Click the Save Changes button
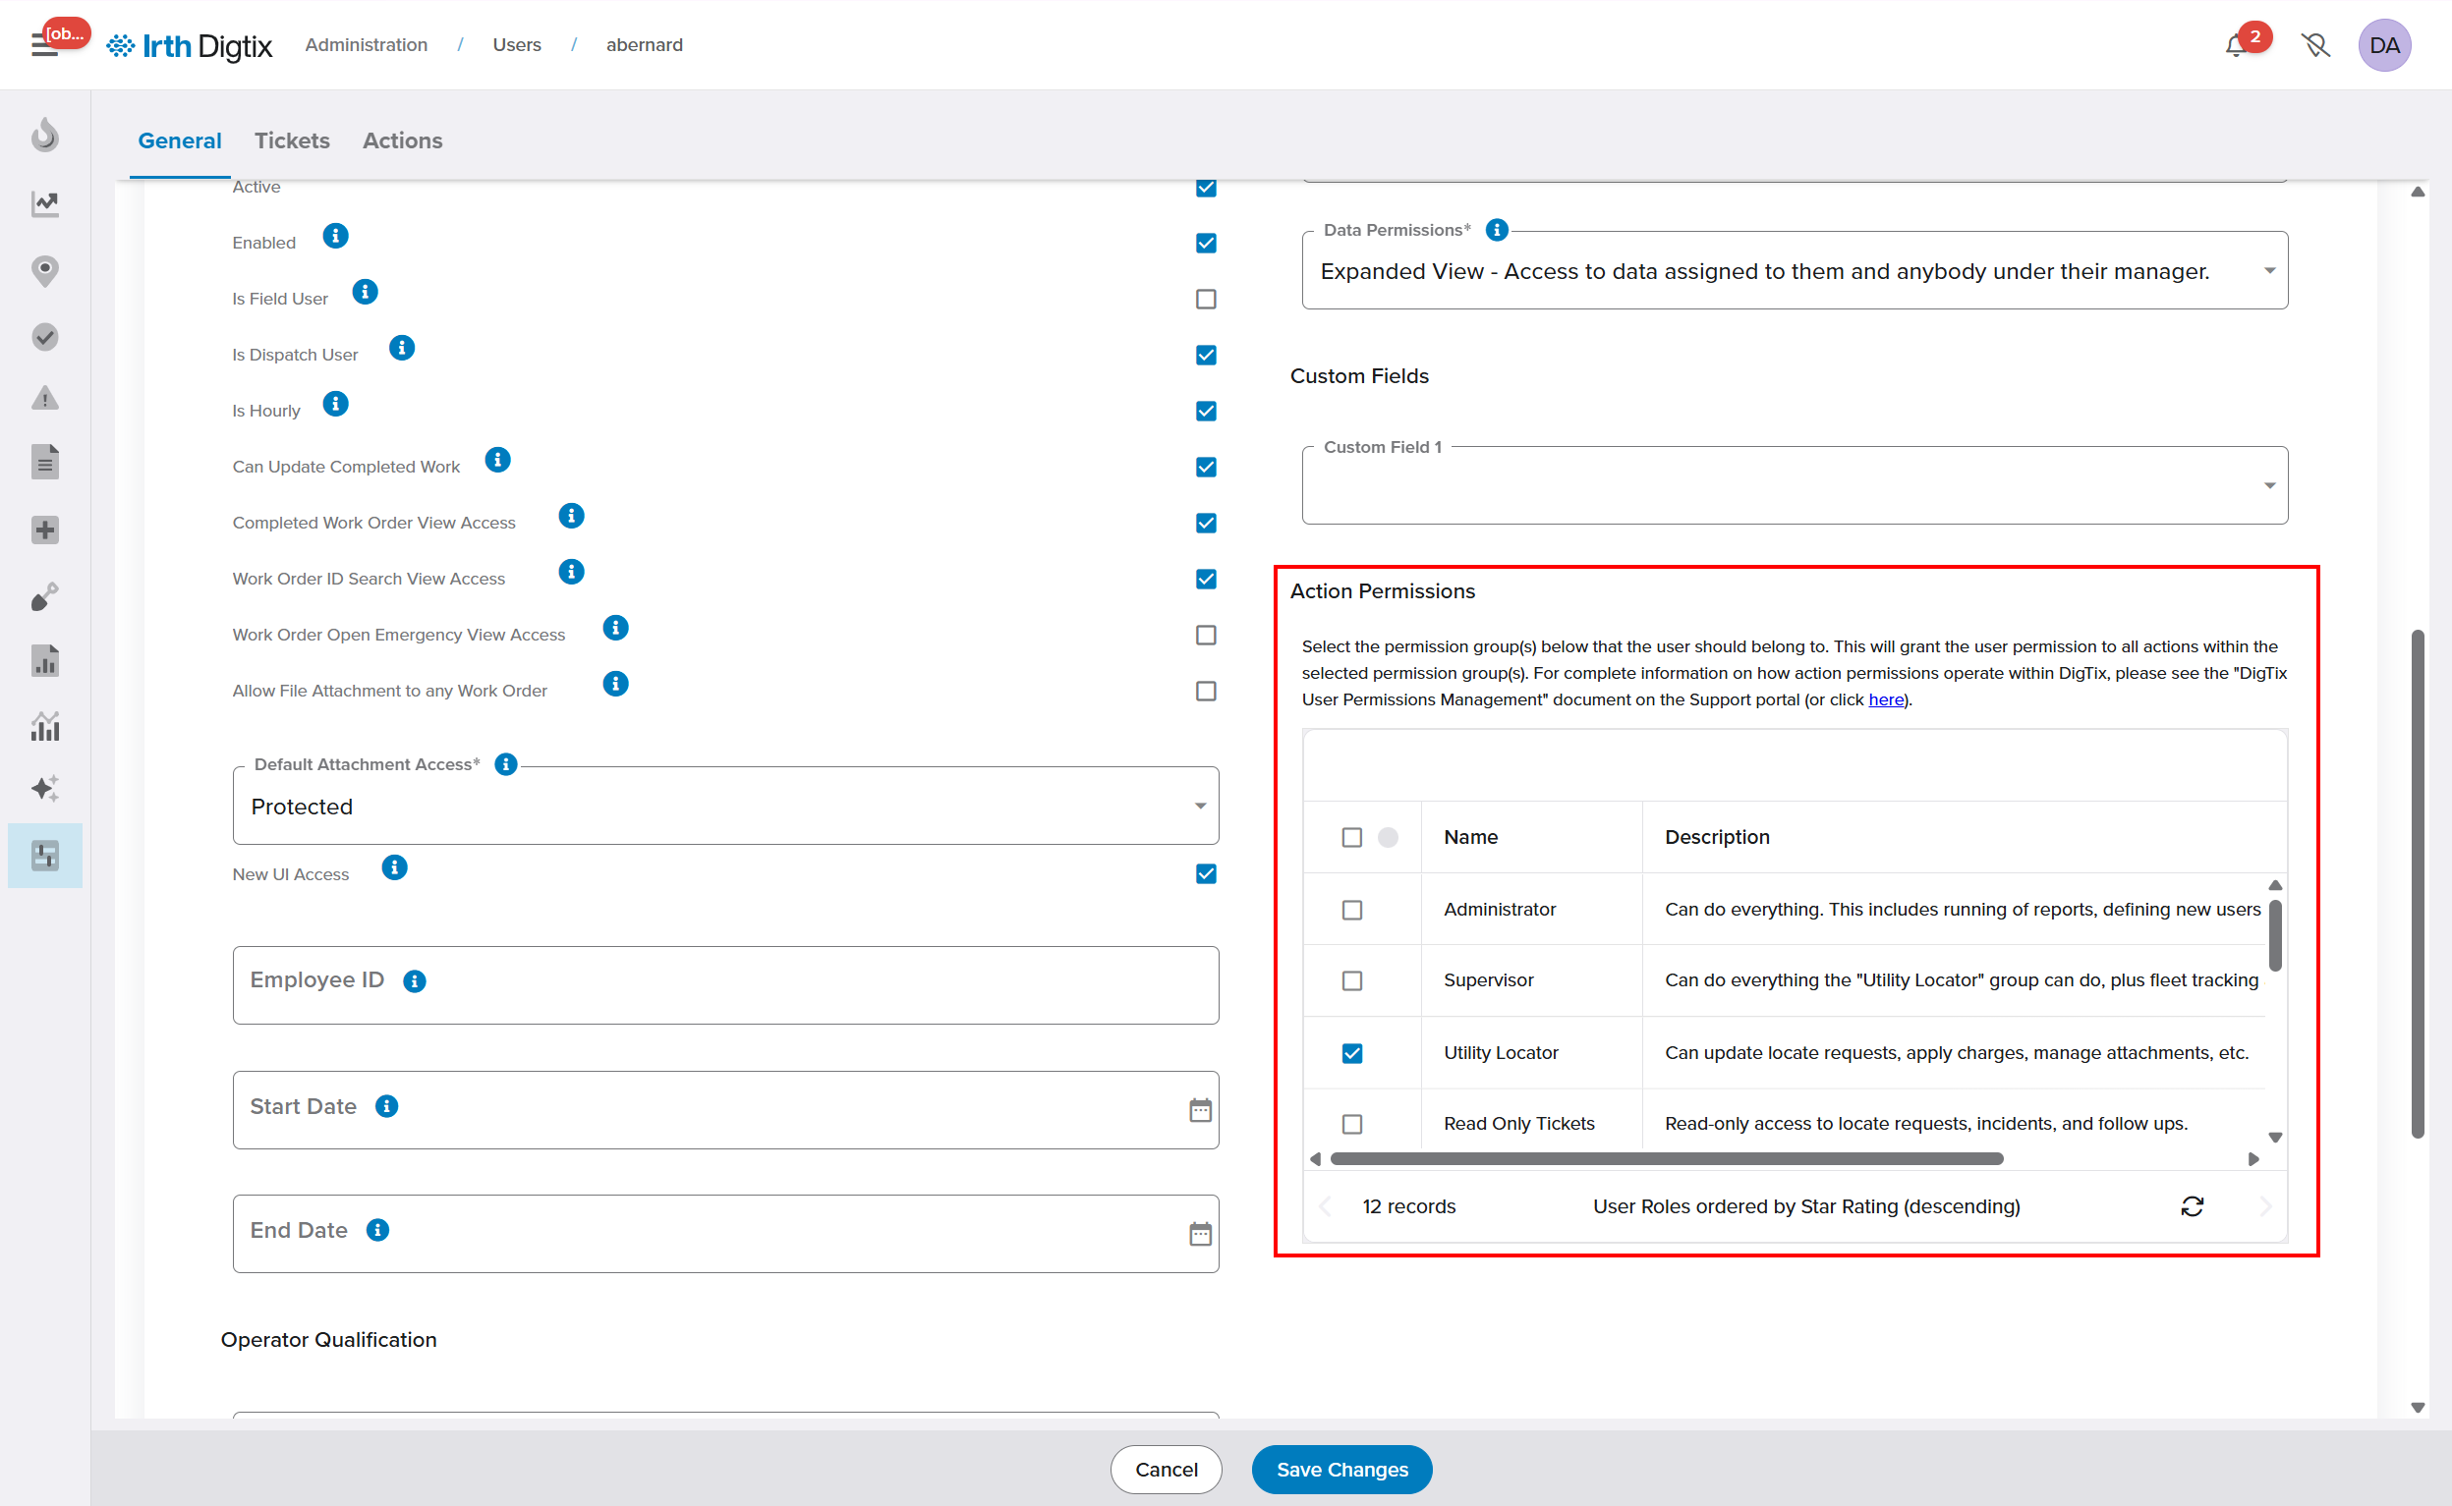Screen dimensions: 2452x1506 pos(1341,1469)
